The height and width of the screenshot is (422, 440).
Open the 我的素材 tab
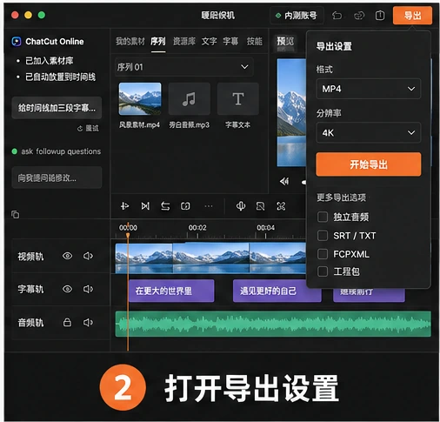(x=130, y=42)
